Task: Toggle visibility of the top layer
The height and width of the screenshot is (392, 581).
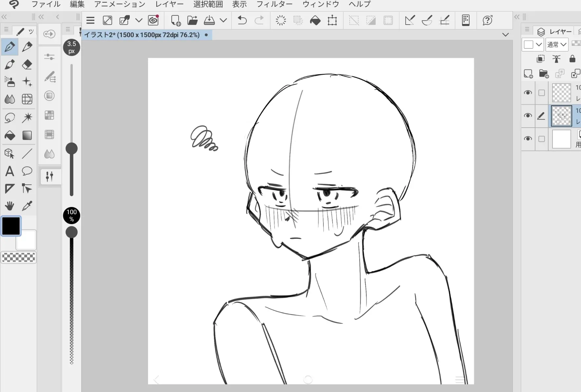Action: [x=528, y=93]
